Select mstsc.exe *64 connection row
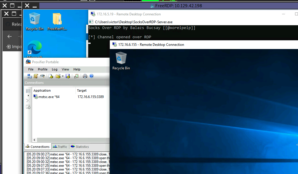This screenshot has height=174, width=298. tap(71, 97)
